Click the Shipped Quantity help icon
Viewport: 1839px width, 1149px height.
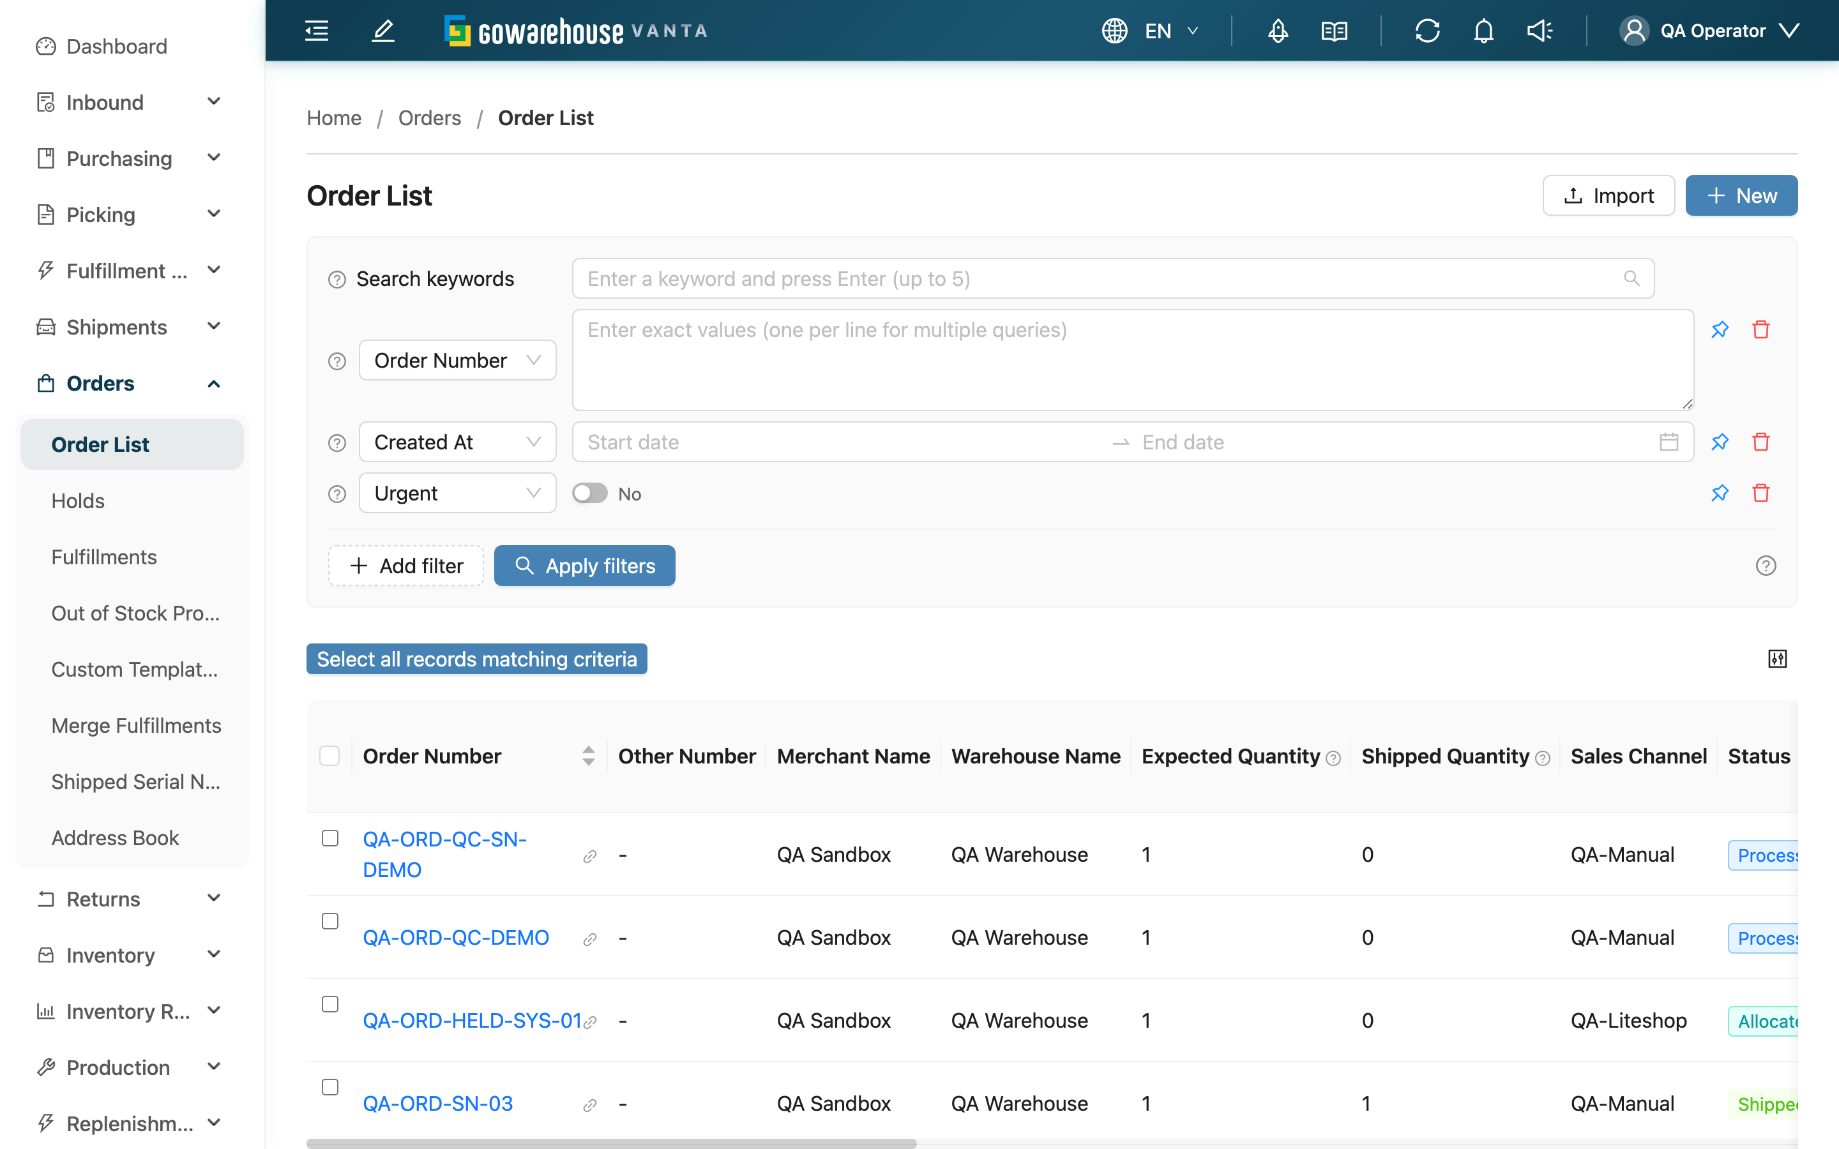coord(1543,758)
